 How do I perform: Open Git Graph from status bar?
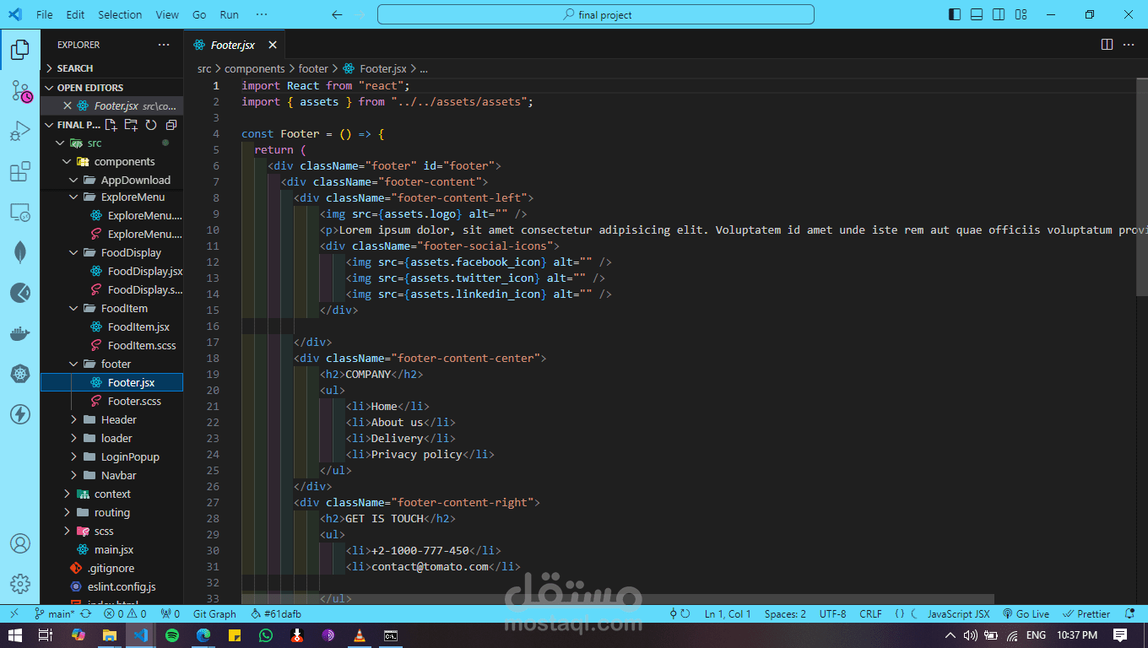click(x=214, y=614)
